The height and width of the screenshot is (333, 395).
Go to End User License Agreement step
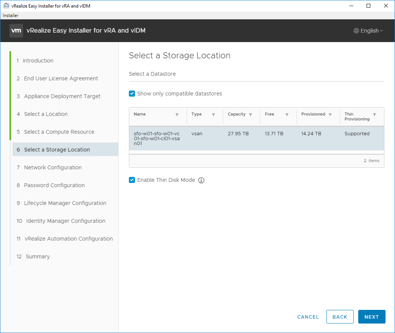point(57,78)
